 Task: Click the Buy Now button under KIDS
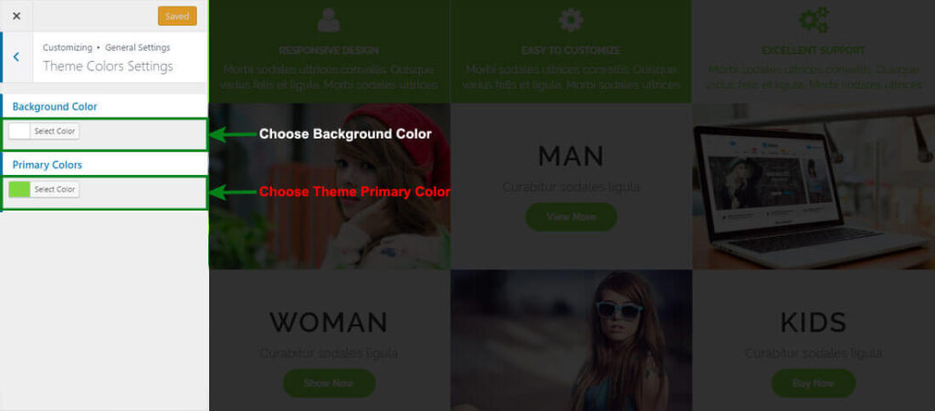pyautogui.click(x=814, y=383)
